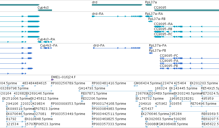
Task: Select the 495959 feature label
Action: (207, 99)
